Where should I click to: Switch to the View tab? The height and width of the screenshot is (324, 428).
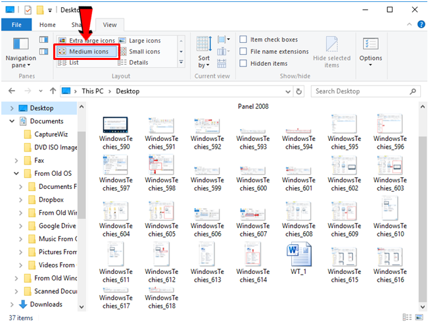[110, 25]
